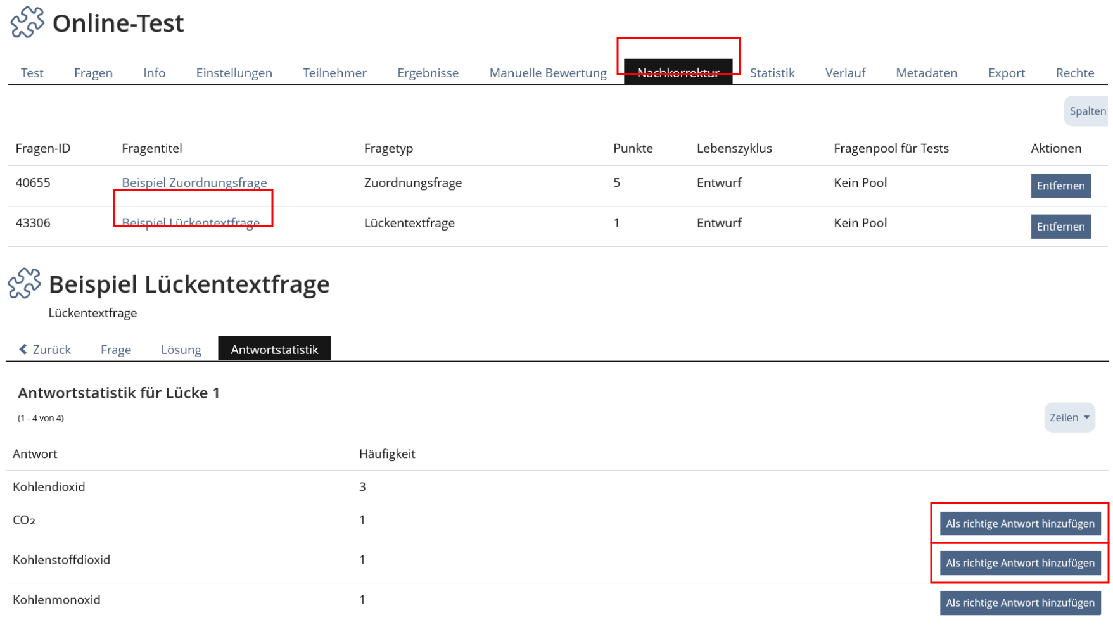
Task: Open the Statistik tab
Action: pyautogui.click(x=772, y=73)
